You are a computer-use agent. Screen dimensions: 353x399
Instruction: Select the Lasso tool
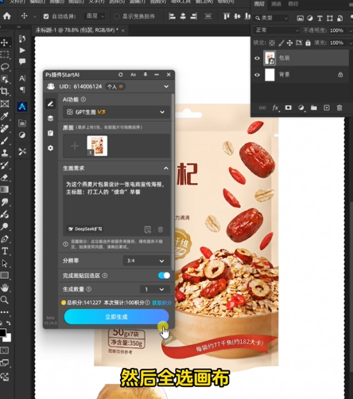(5, 67)
